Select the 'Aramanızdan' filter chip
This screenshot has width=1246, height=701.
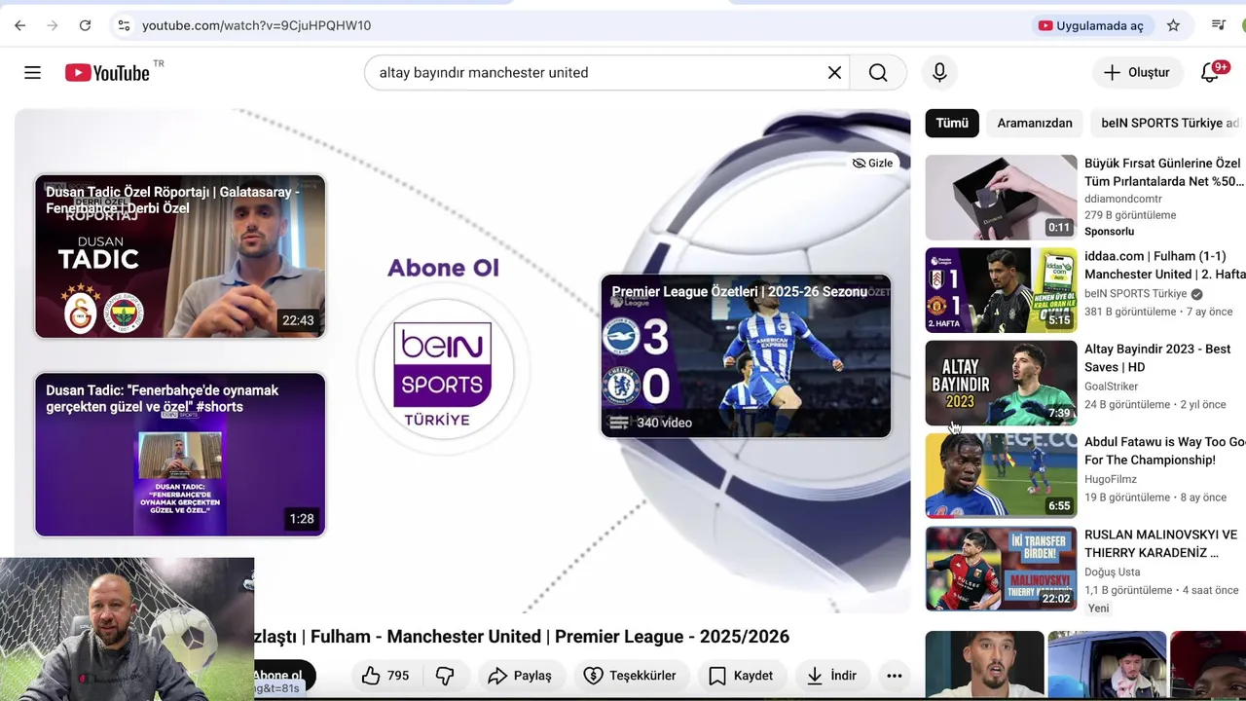[x=1034, y=123]
